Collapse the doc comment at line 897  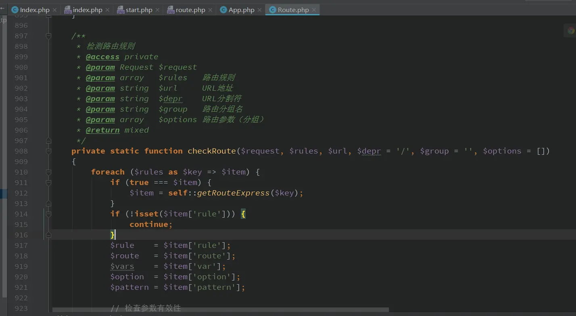tap(49, 36)
